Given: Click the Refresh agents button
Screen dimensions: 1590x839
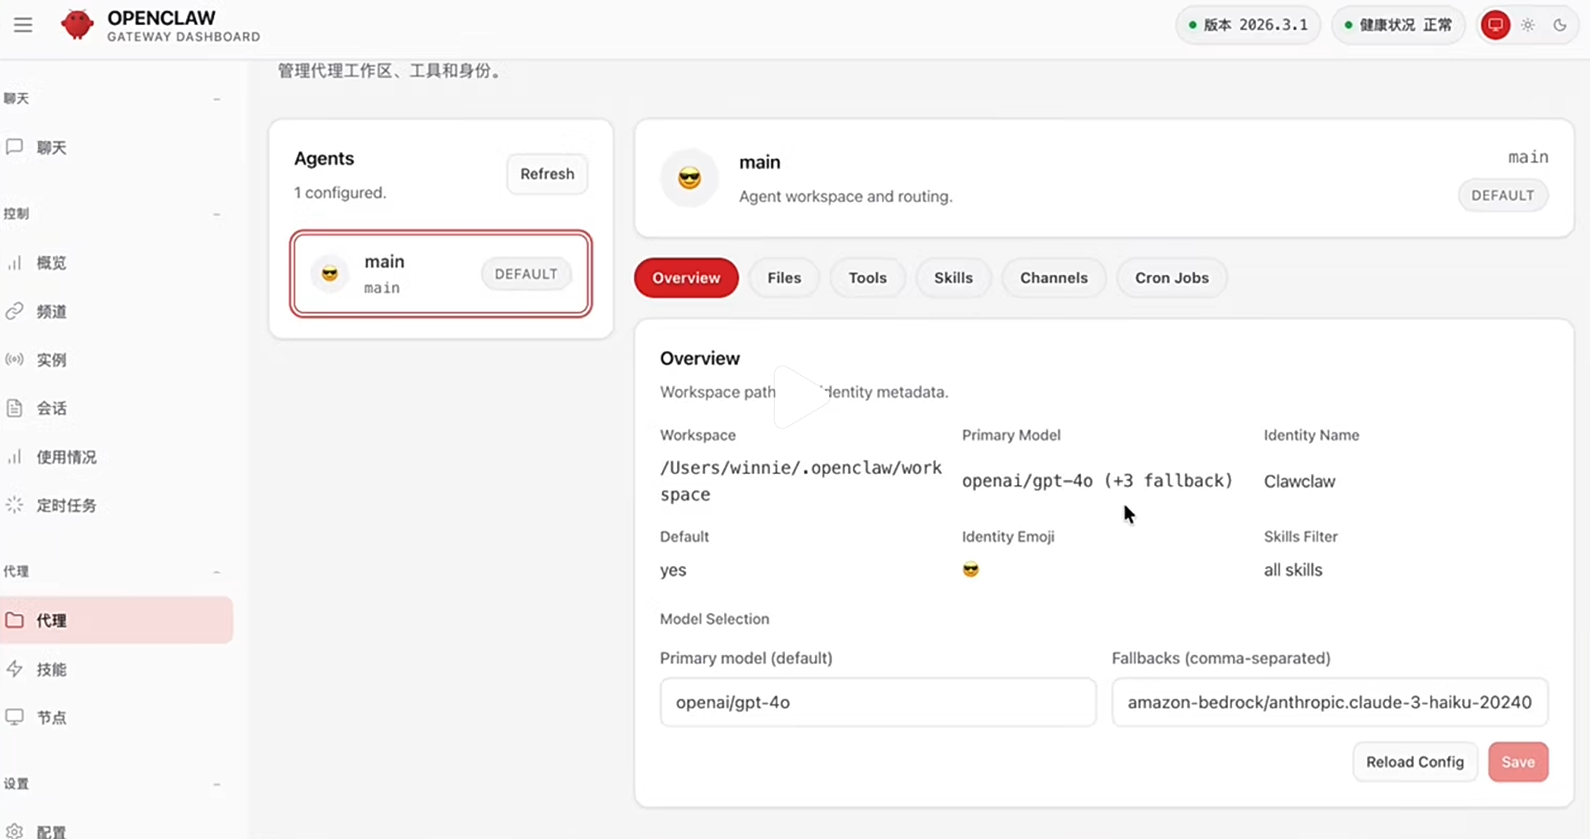Looking at the screenshot, I should pos(547,174).
